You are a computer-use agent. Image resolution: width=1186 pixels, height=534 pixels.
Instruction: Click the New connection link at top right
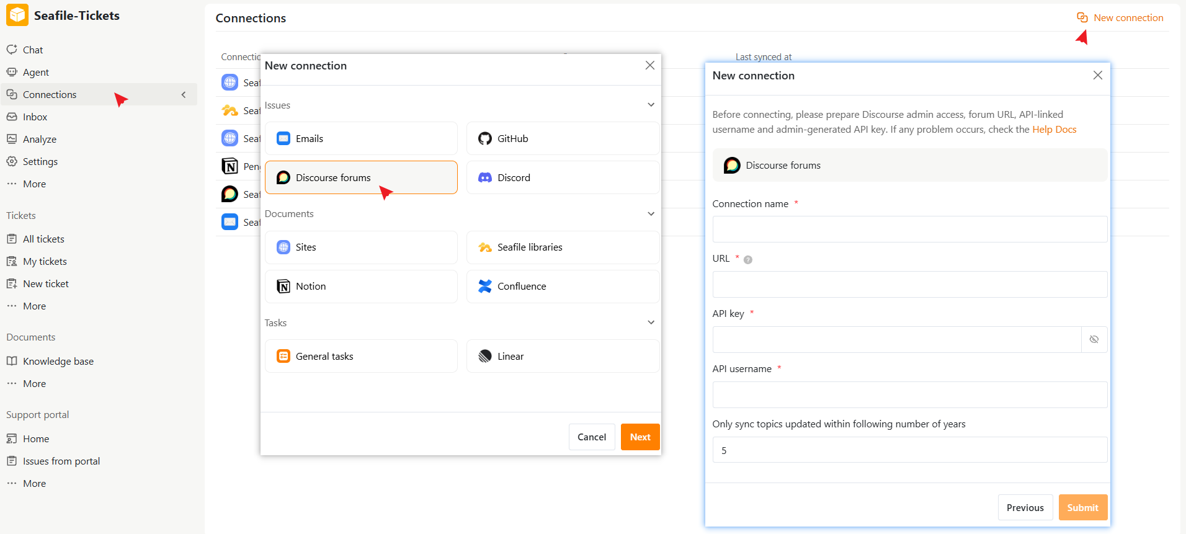(1128, 17)
